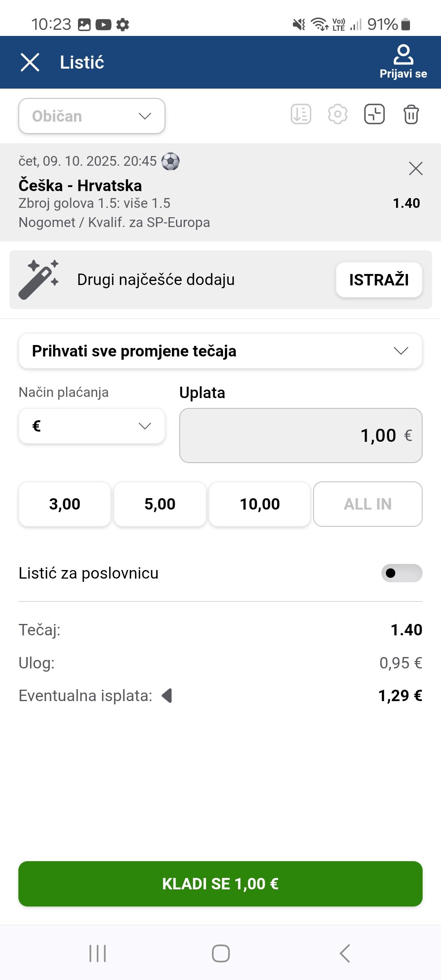Click the add new slip icon
Screen dimensions: 441x980
[x=374, y=114]
